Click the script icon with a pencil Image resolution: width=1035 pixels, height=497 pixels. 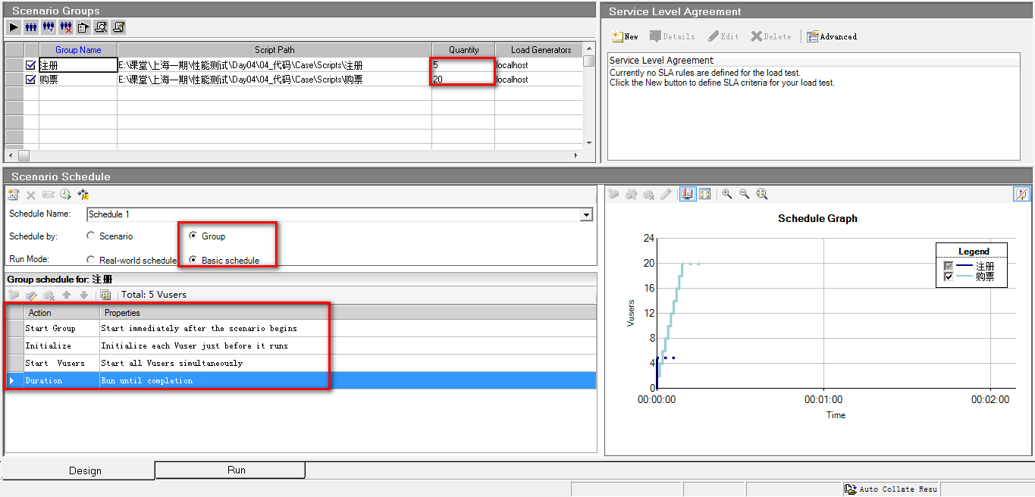(x=118, y=27)
